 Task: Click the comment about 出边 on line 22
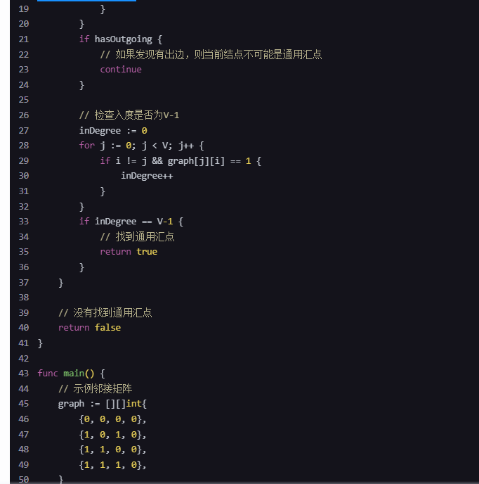211,54
